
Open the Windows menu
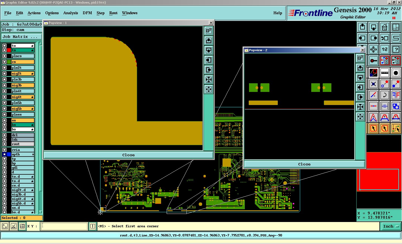(x=130, y=13)
